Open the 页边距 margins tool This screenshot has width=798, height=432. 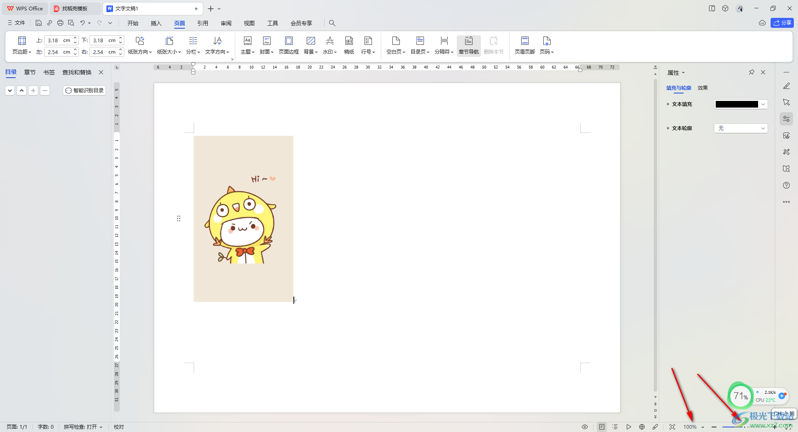[22, 46]
